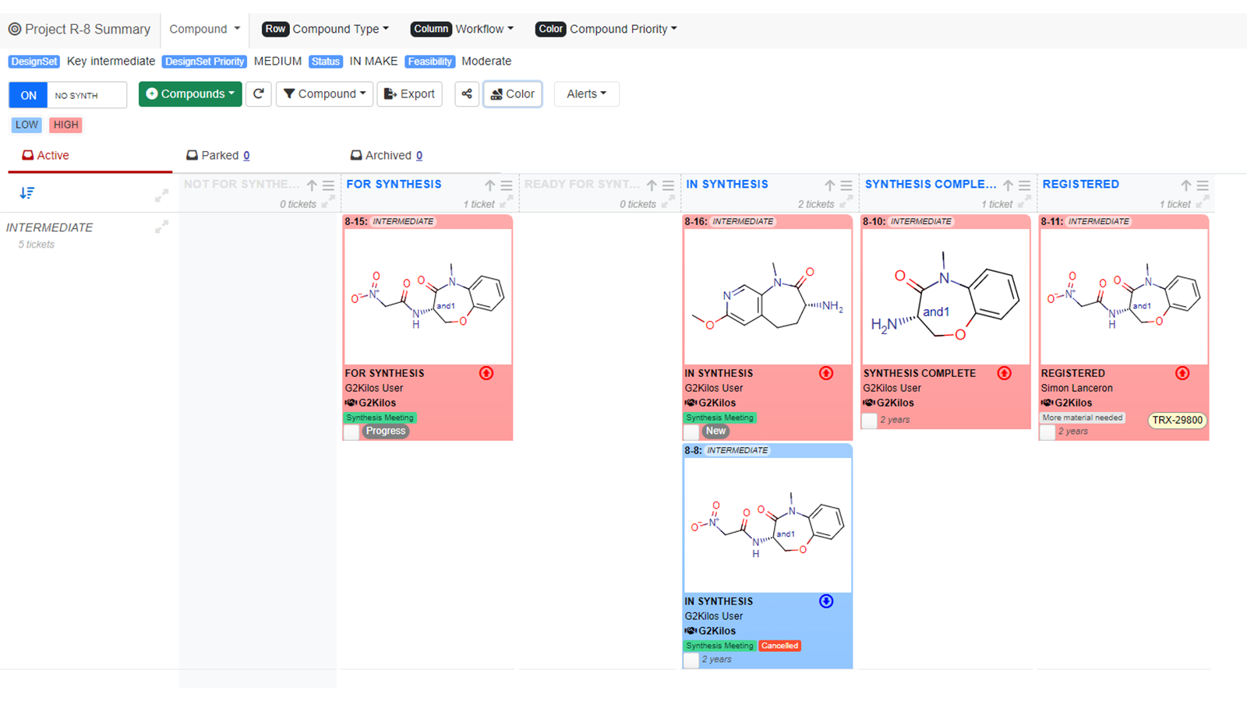Open the Alerts dropdown
Image resolution: width=1247 pixels, height=701 pixels.
pyautogui.click(x=586, y=94)
